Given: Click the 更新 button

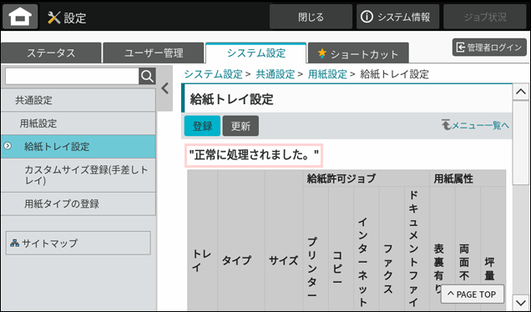Looking at the screenshot, I should click(240, 126).
